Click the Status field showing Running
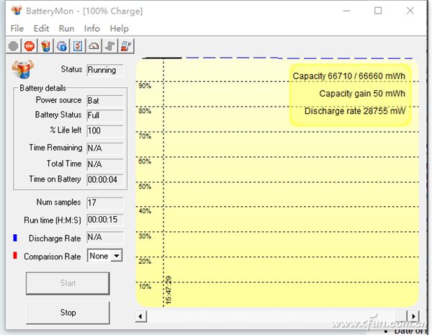 point(104,70)
